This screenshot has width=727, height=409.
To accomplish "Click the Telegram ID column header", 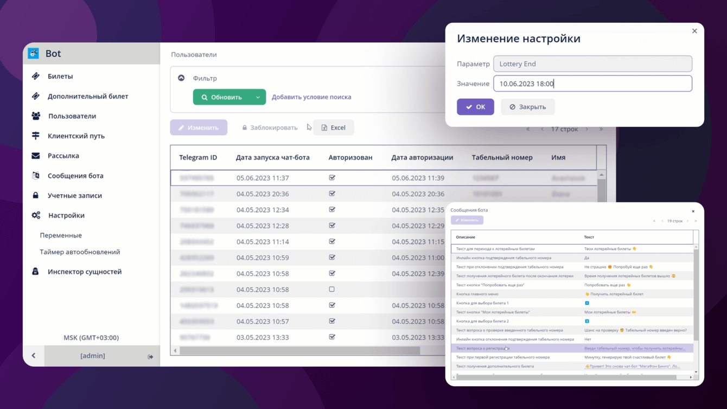I will (x=198, y=157).
